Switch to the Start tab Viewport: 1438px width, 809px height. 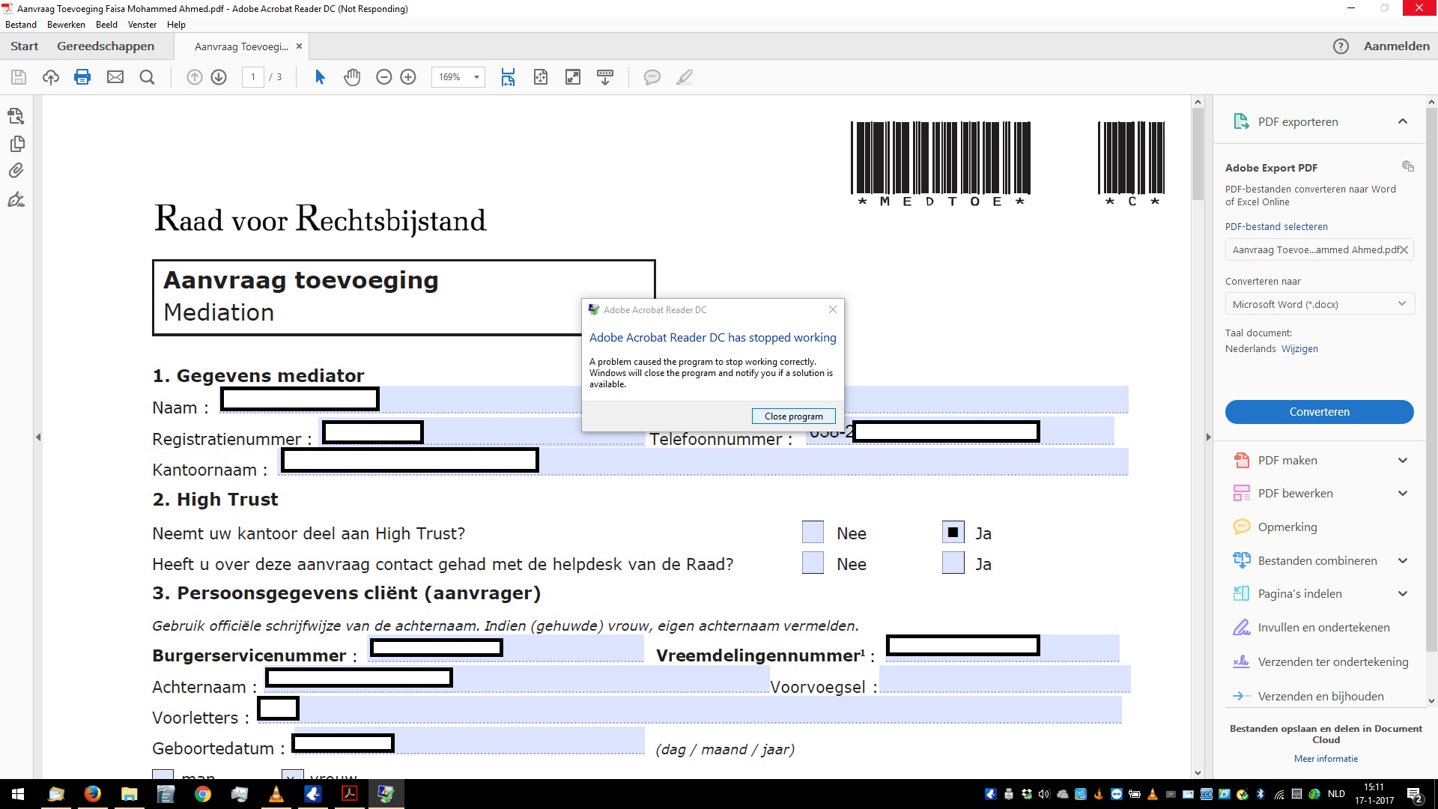(25, 46)
